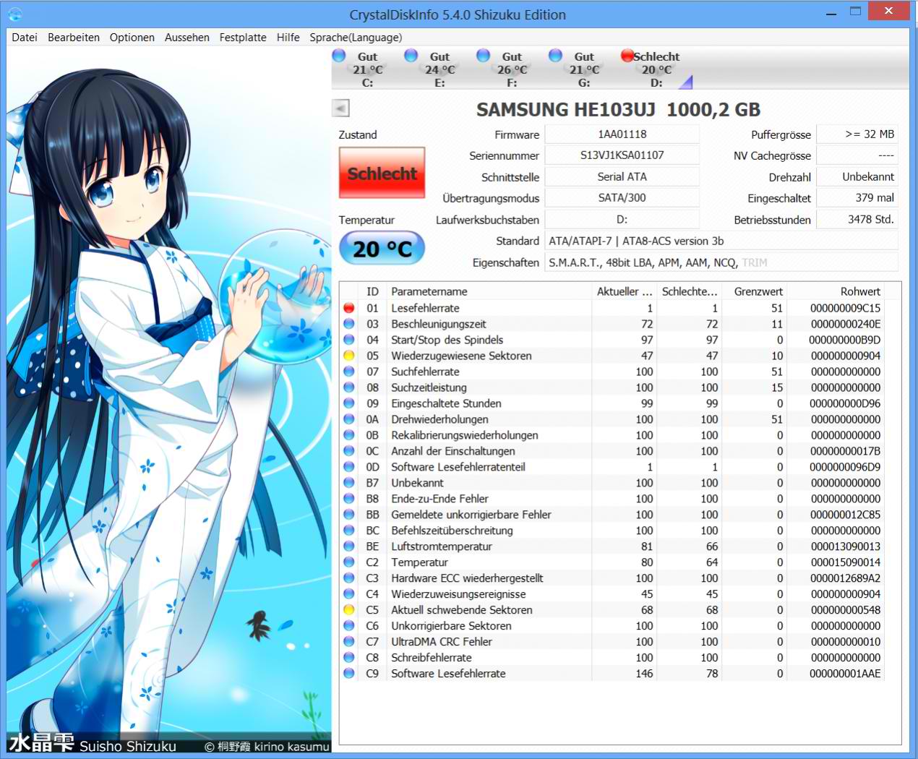This screenshot has width=918, height=759.
Task: Click blue status dot of Suchfehlerrate
Action: click(349, 372)
